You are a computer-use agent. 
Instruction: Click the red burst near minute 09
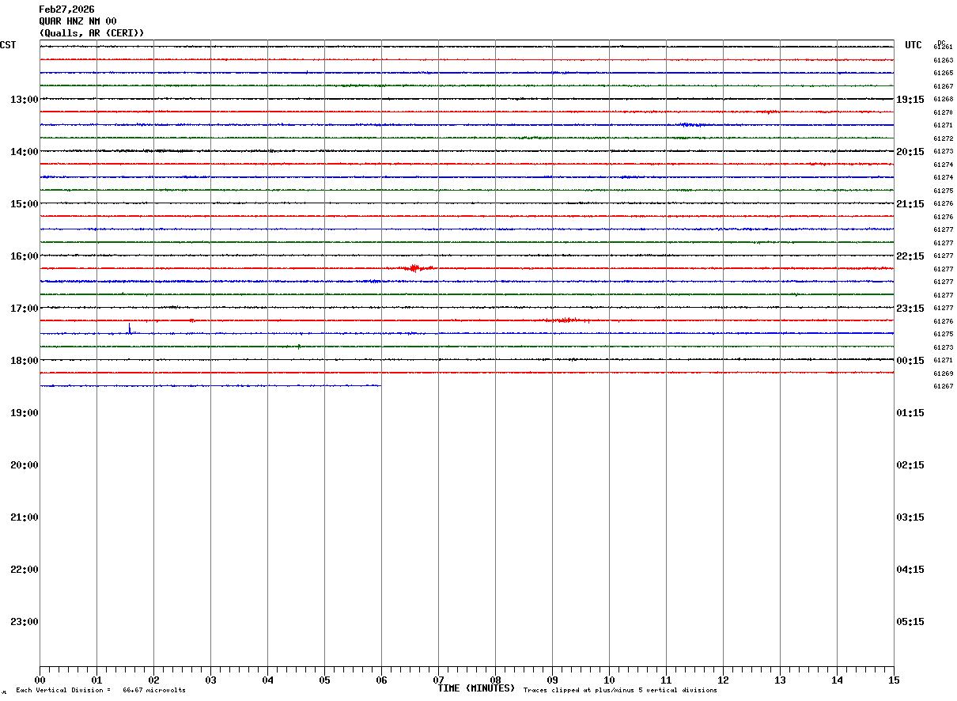[565, 320]
